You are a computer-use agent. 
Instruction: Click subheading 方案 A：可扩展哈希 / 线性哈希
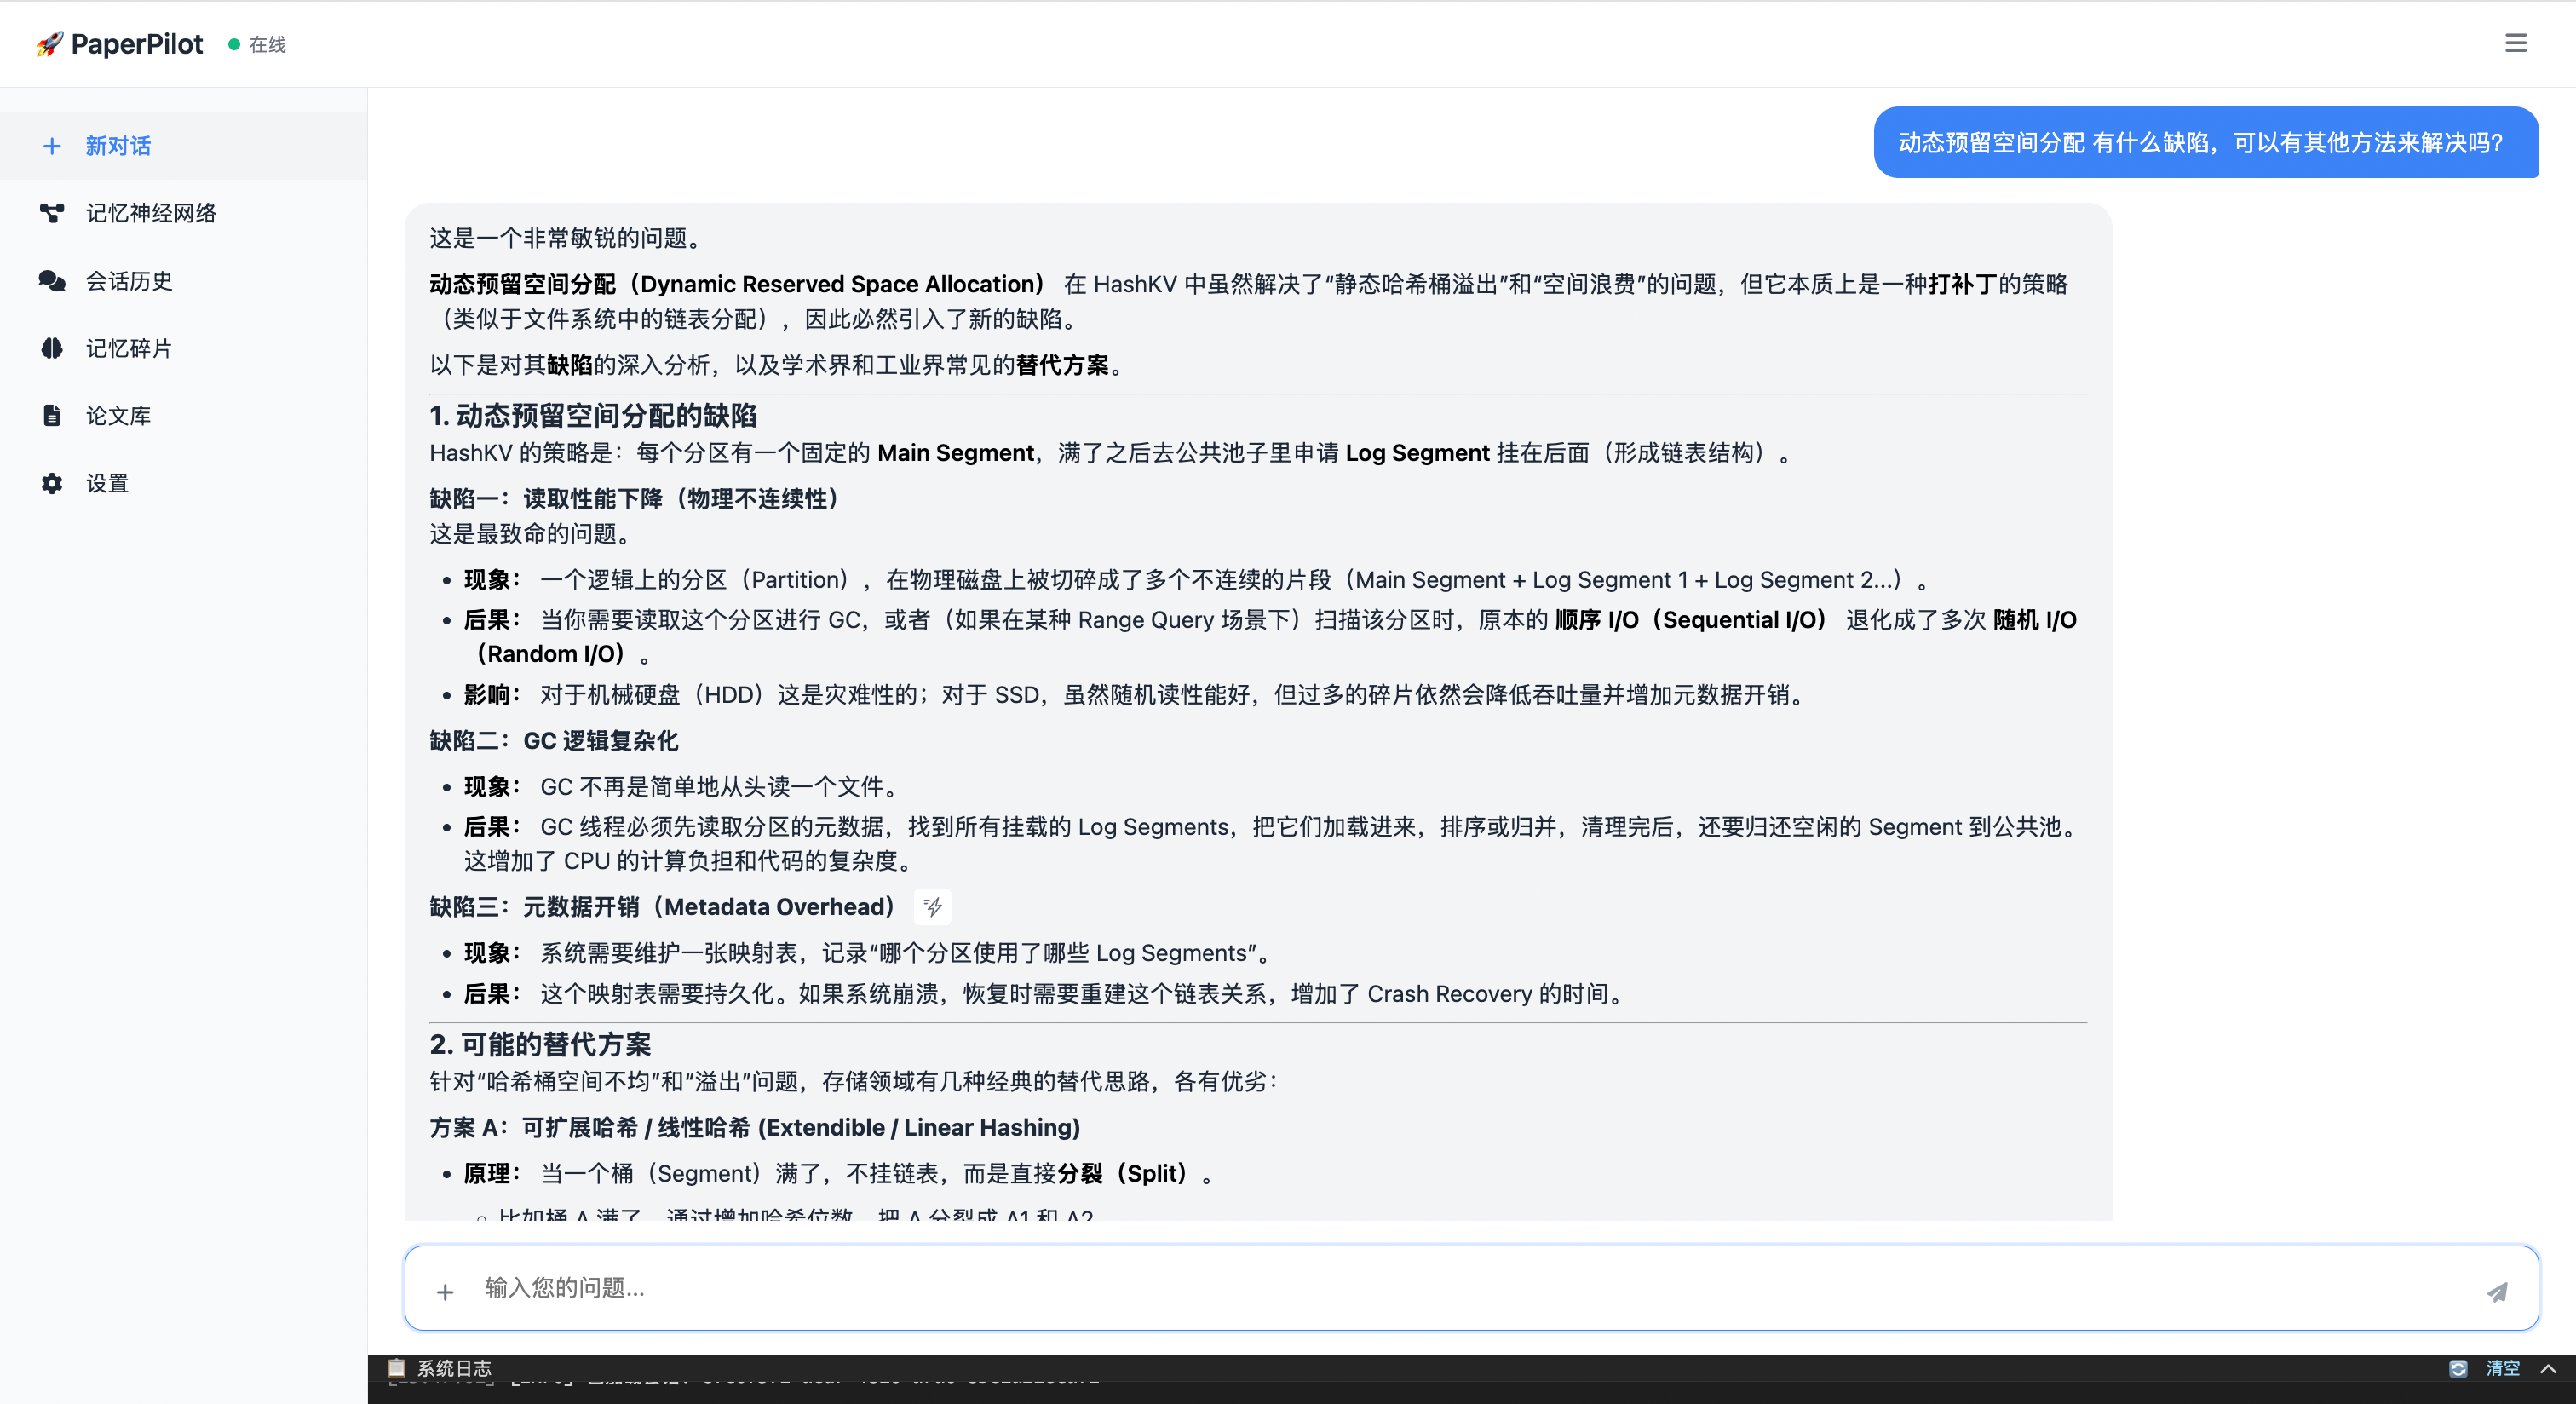pyautogui.click(x=755, y=1127)
